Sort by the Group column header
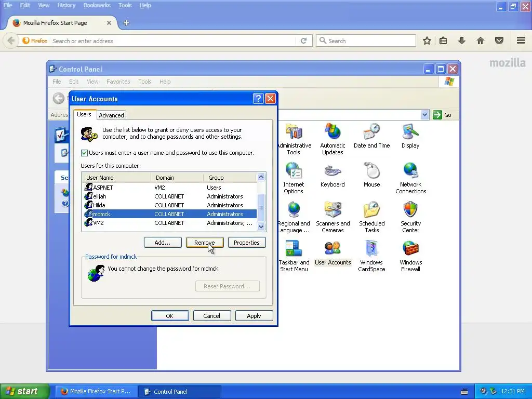Screen dimensions: 532x399 pyautogui.click(x=230, y=178)
